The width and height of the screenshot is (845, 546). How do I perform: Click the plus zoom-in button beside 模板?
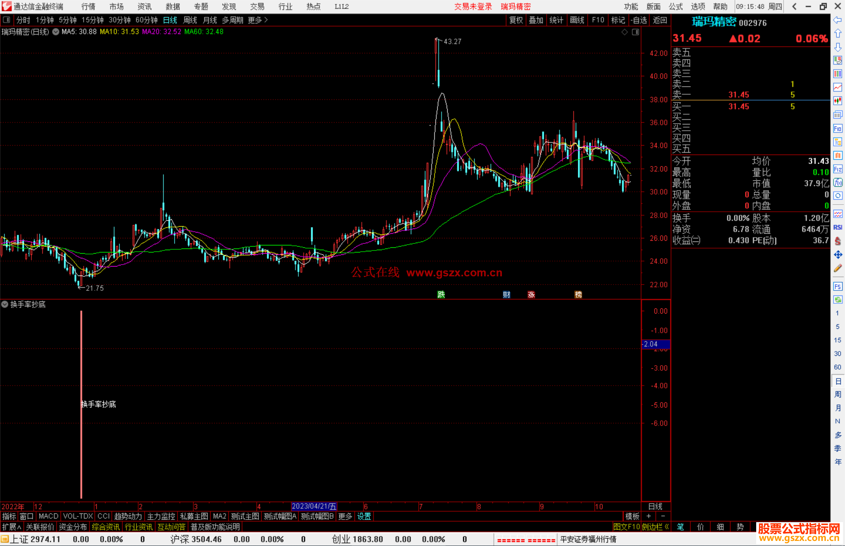pyautogui.click(x=649, y=516)
